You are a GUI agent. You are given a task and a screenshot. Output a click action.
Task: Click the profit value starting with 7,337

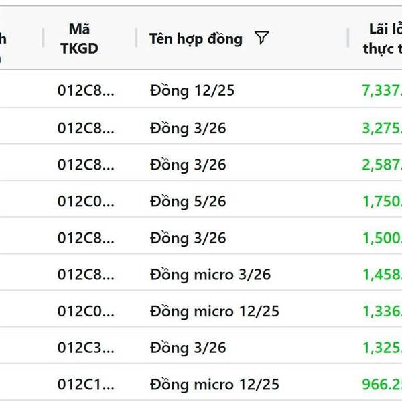point(382,91)
